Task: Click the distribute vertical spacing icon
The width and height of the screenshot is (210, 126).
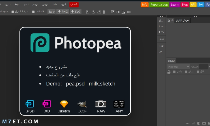Action: click(104, 12)
